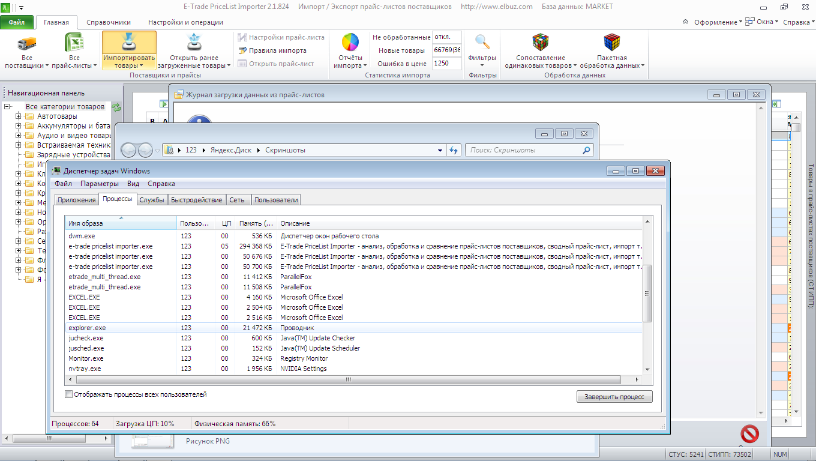Click the Новые товары value field
This screenshot has height=461, width=816.
click(x=447, y=50)
